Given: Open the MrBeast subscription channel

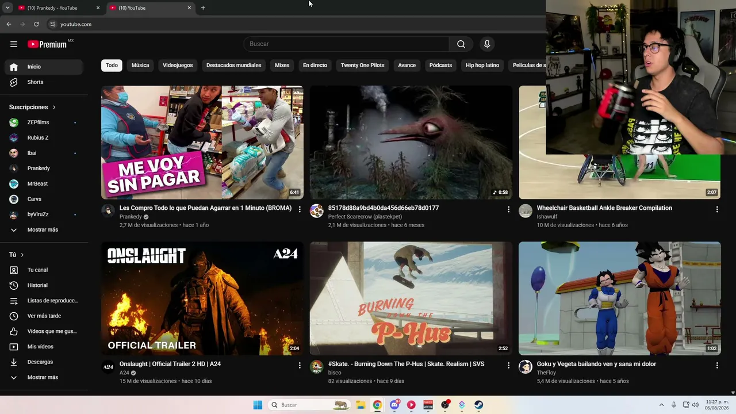Looking at the screenshot, I should (x=44, y=184).
